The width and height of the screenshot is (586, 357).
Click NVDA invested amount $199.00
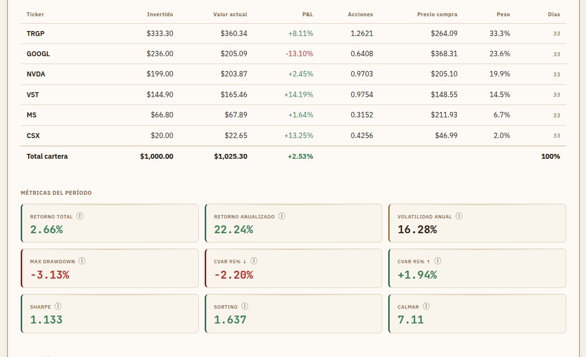[160, 74]
